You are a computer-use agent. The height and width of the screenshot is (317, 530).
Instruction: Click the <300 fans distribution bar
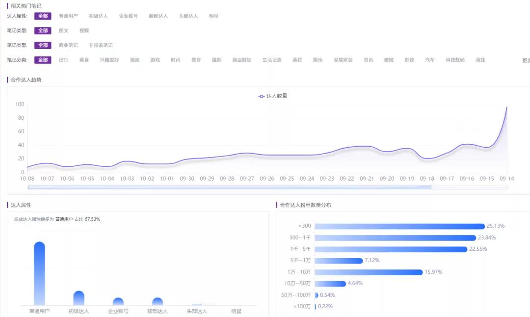[399, 226]
